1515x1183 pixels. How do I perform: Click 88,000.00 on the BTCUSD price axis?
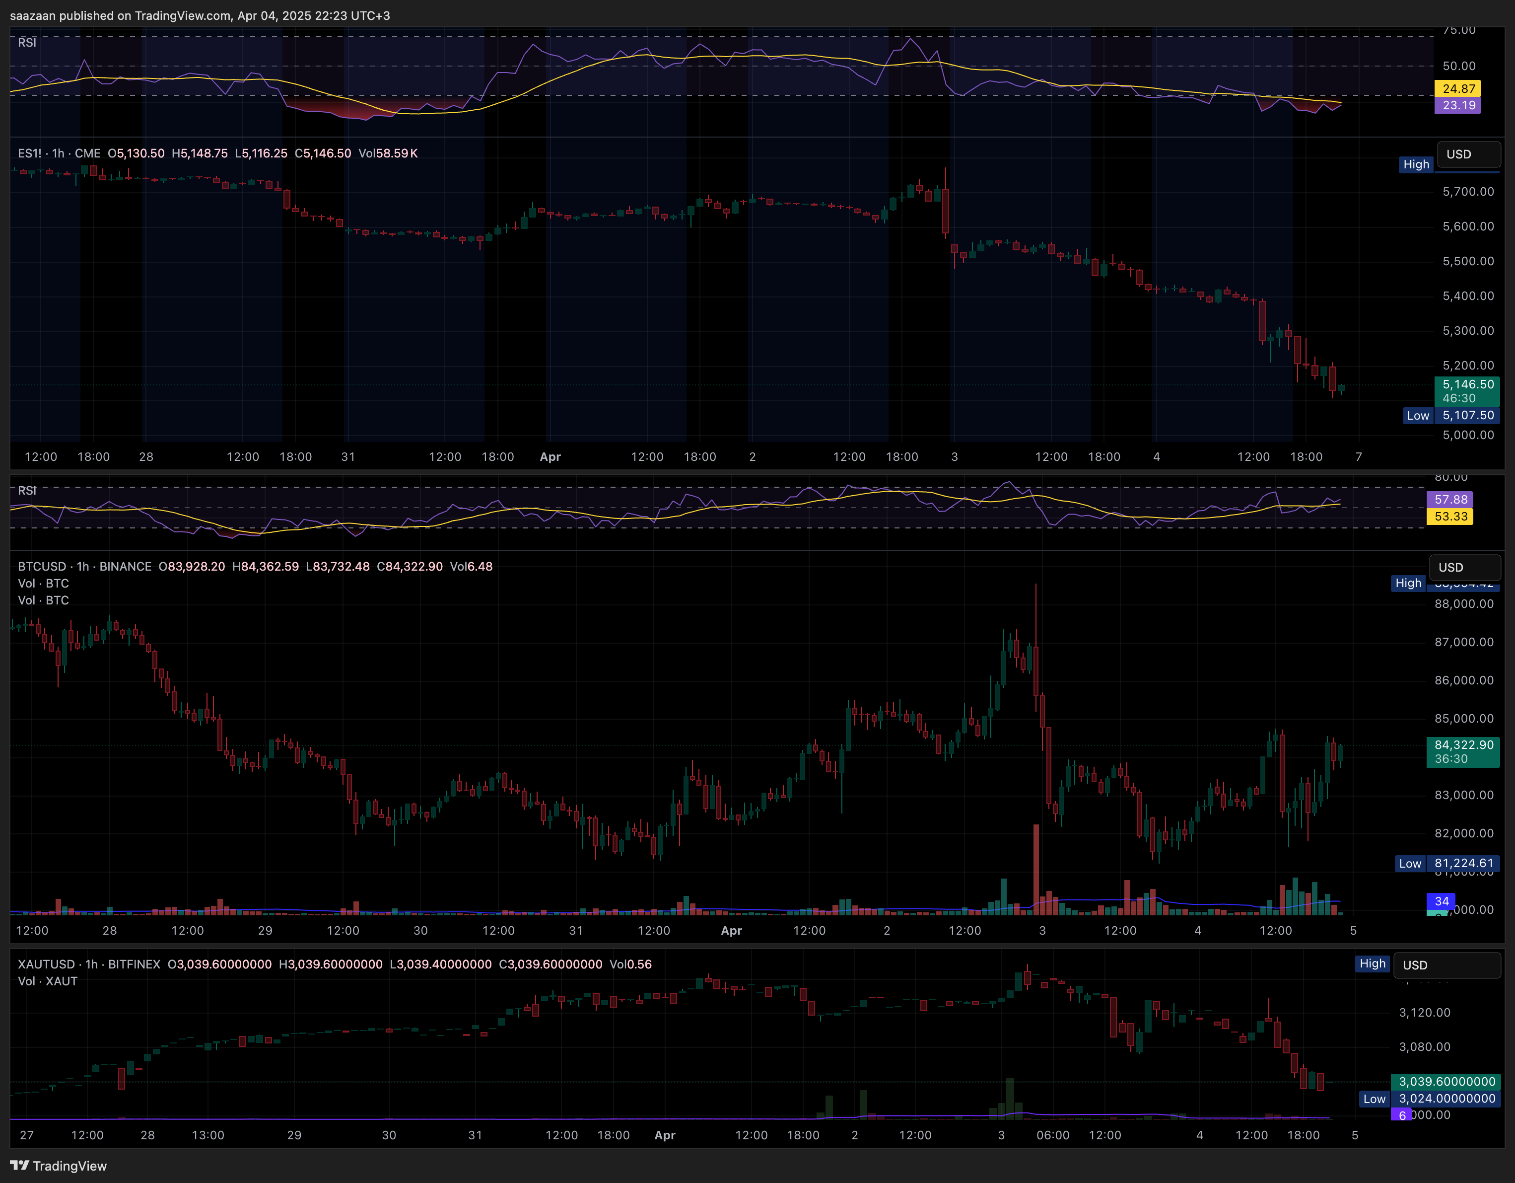1464,603
